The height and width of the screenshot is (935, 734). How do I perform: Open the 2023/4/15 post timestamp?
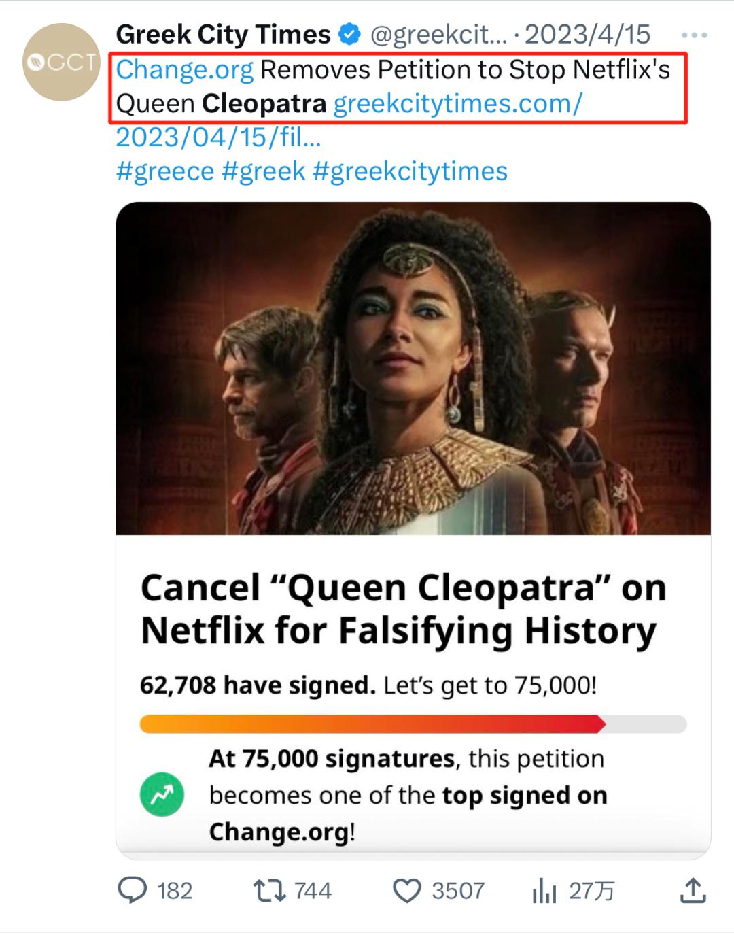pos(587,34)
